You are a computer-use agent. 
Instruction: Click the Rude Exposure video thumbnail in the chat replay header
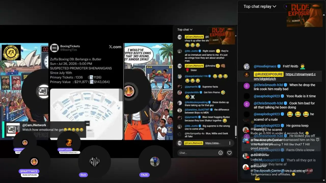click(x=305, y=16)
